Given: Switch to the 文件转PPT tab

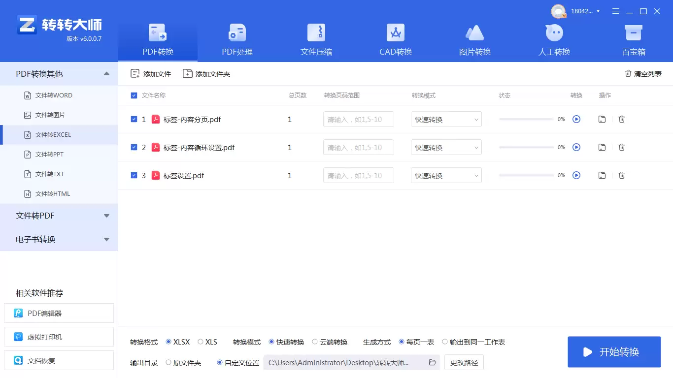Looking at the screenshot, I should click(51, 154).
